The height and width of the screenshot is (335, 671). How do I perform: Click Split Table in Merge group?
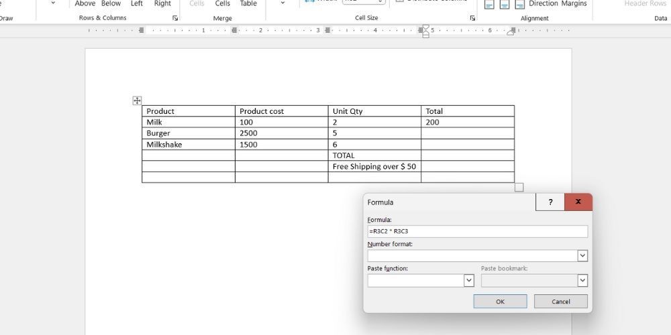pyautogui.click(x=248, y=3)
